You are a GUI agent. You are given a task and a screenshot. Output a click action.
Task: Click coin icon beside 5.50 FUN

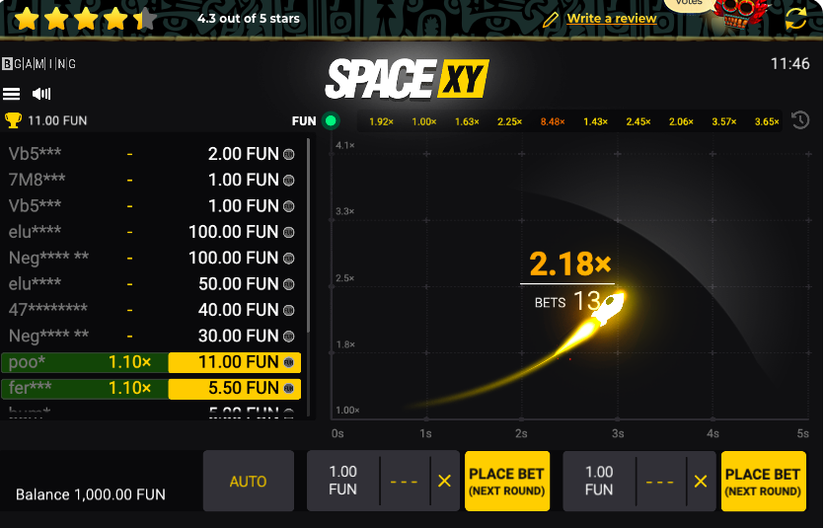click(x=289, y=388)
